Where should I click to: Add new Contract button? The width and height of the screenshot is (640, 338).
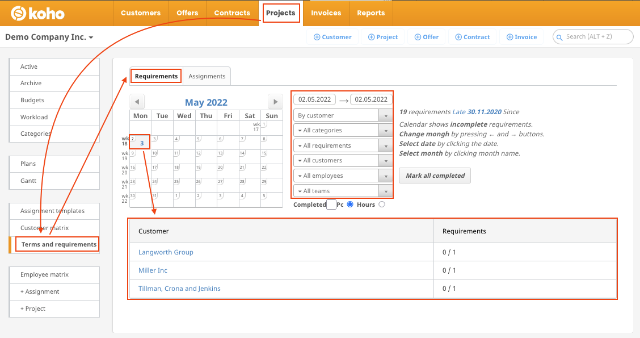pos(472,37)
